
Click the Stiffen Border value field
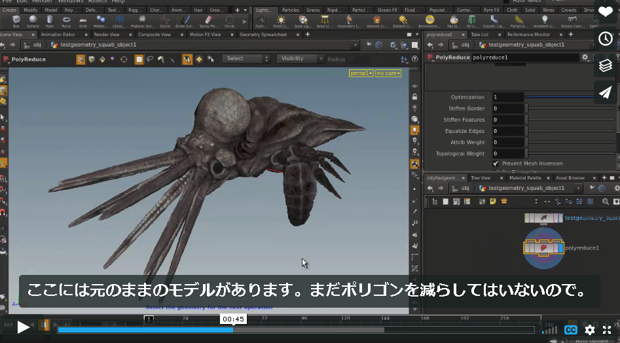[x=509, y=108]
